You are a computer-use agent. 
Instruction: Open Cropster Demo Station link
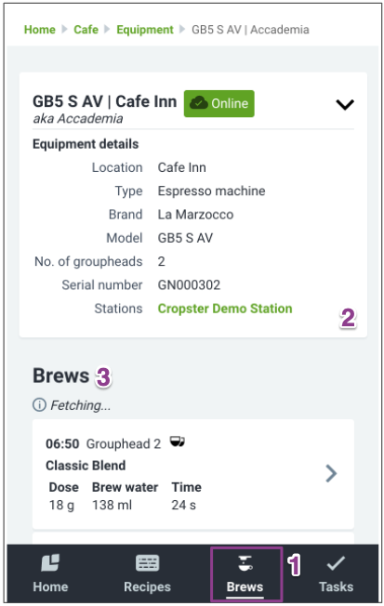225,309
